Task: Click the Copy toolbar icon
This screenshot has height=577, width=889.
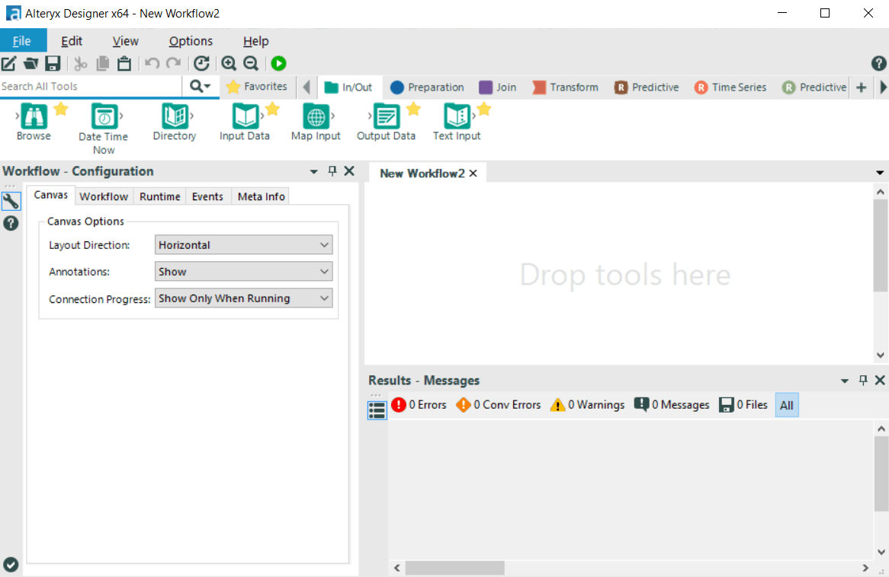Action: (x=103, y=63)
